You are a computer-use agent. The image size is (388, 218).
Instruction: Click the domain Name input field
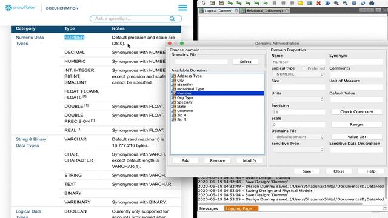pos(298,62)
